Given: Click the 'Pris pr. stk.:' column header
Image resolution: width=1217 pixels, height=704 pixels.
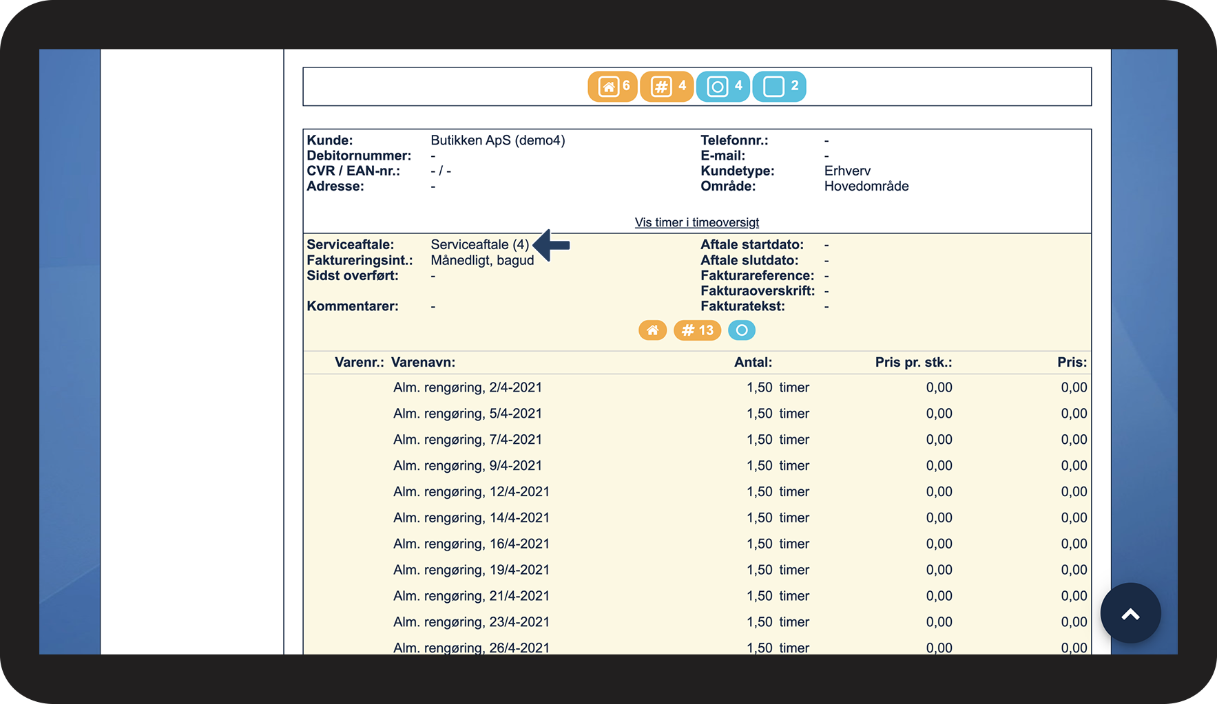Looking at the screenshot, I should pos(913,363).
